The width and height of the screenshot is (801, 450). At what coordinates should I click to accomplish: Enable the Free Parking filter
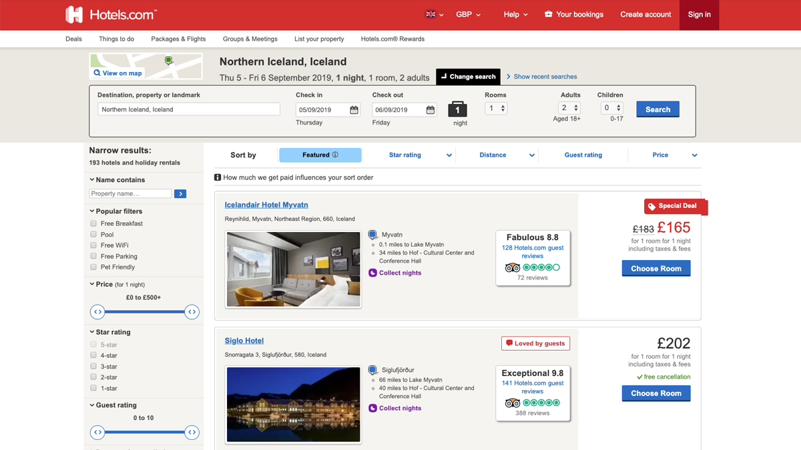93,256
